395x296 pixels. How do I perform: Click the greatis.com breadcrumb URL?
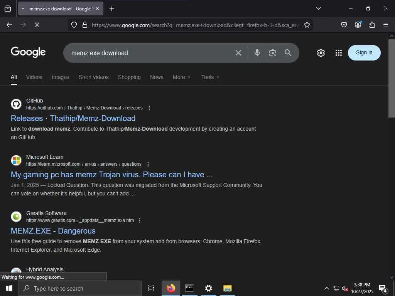click(80, 220)
